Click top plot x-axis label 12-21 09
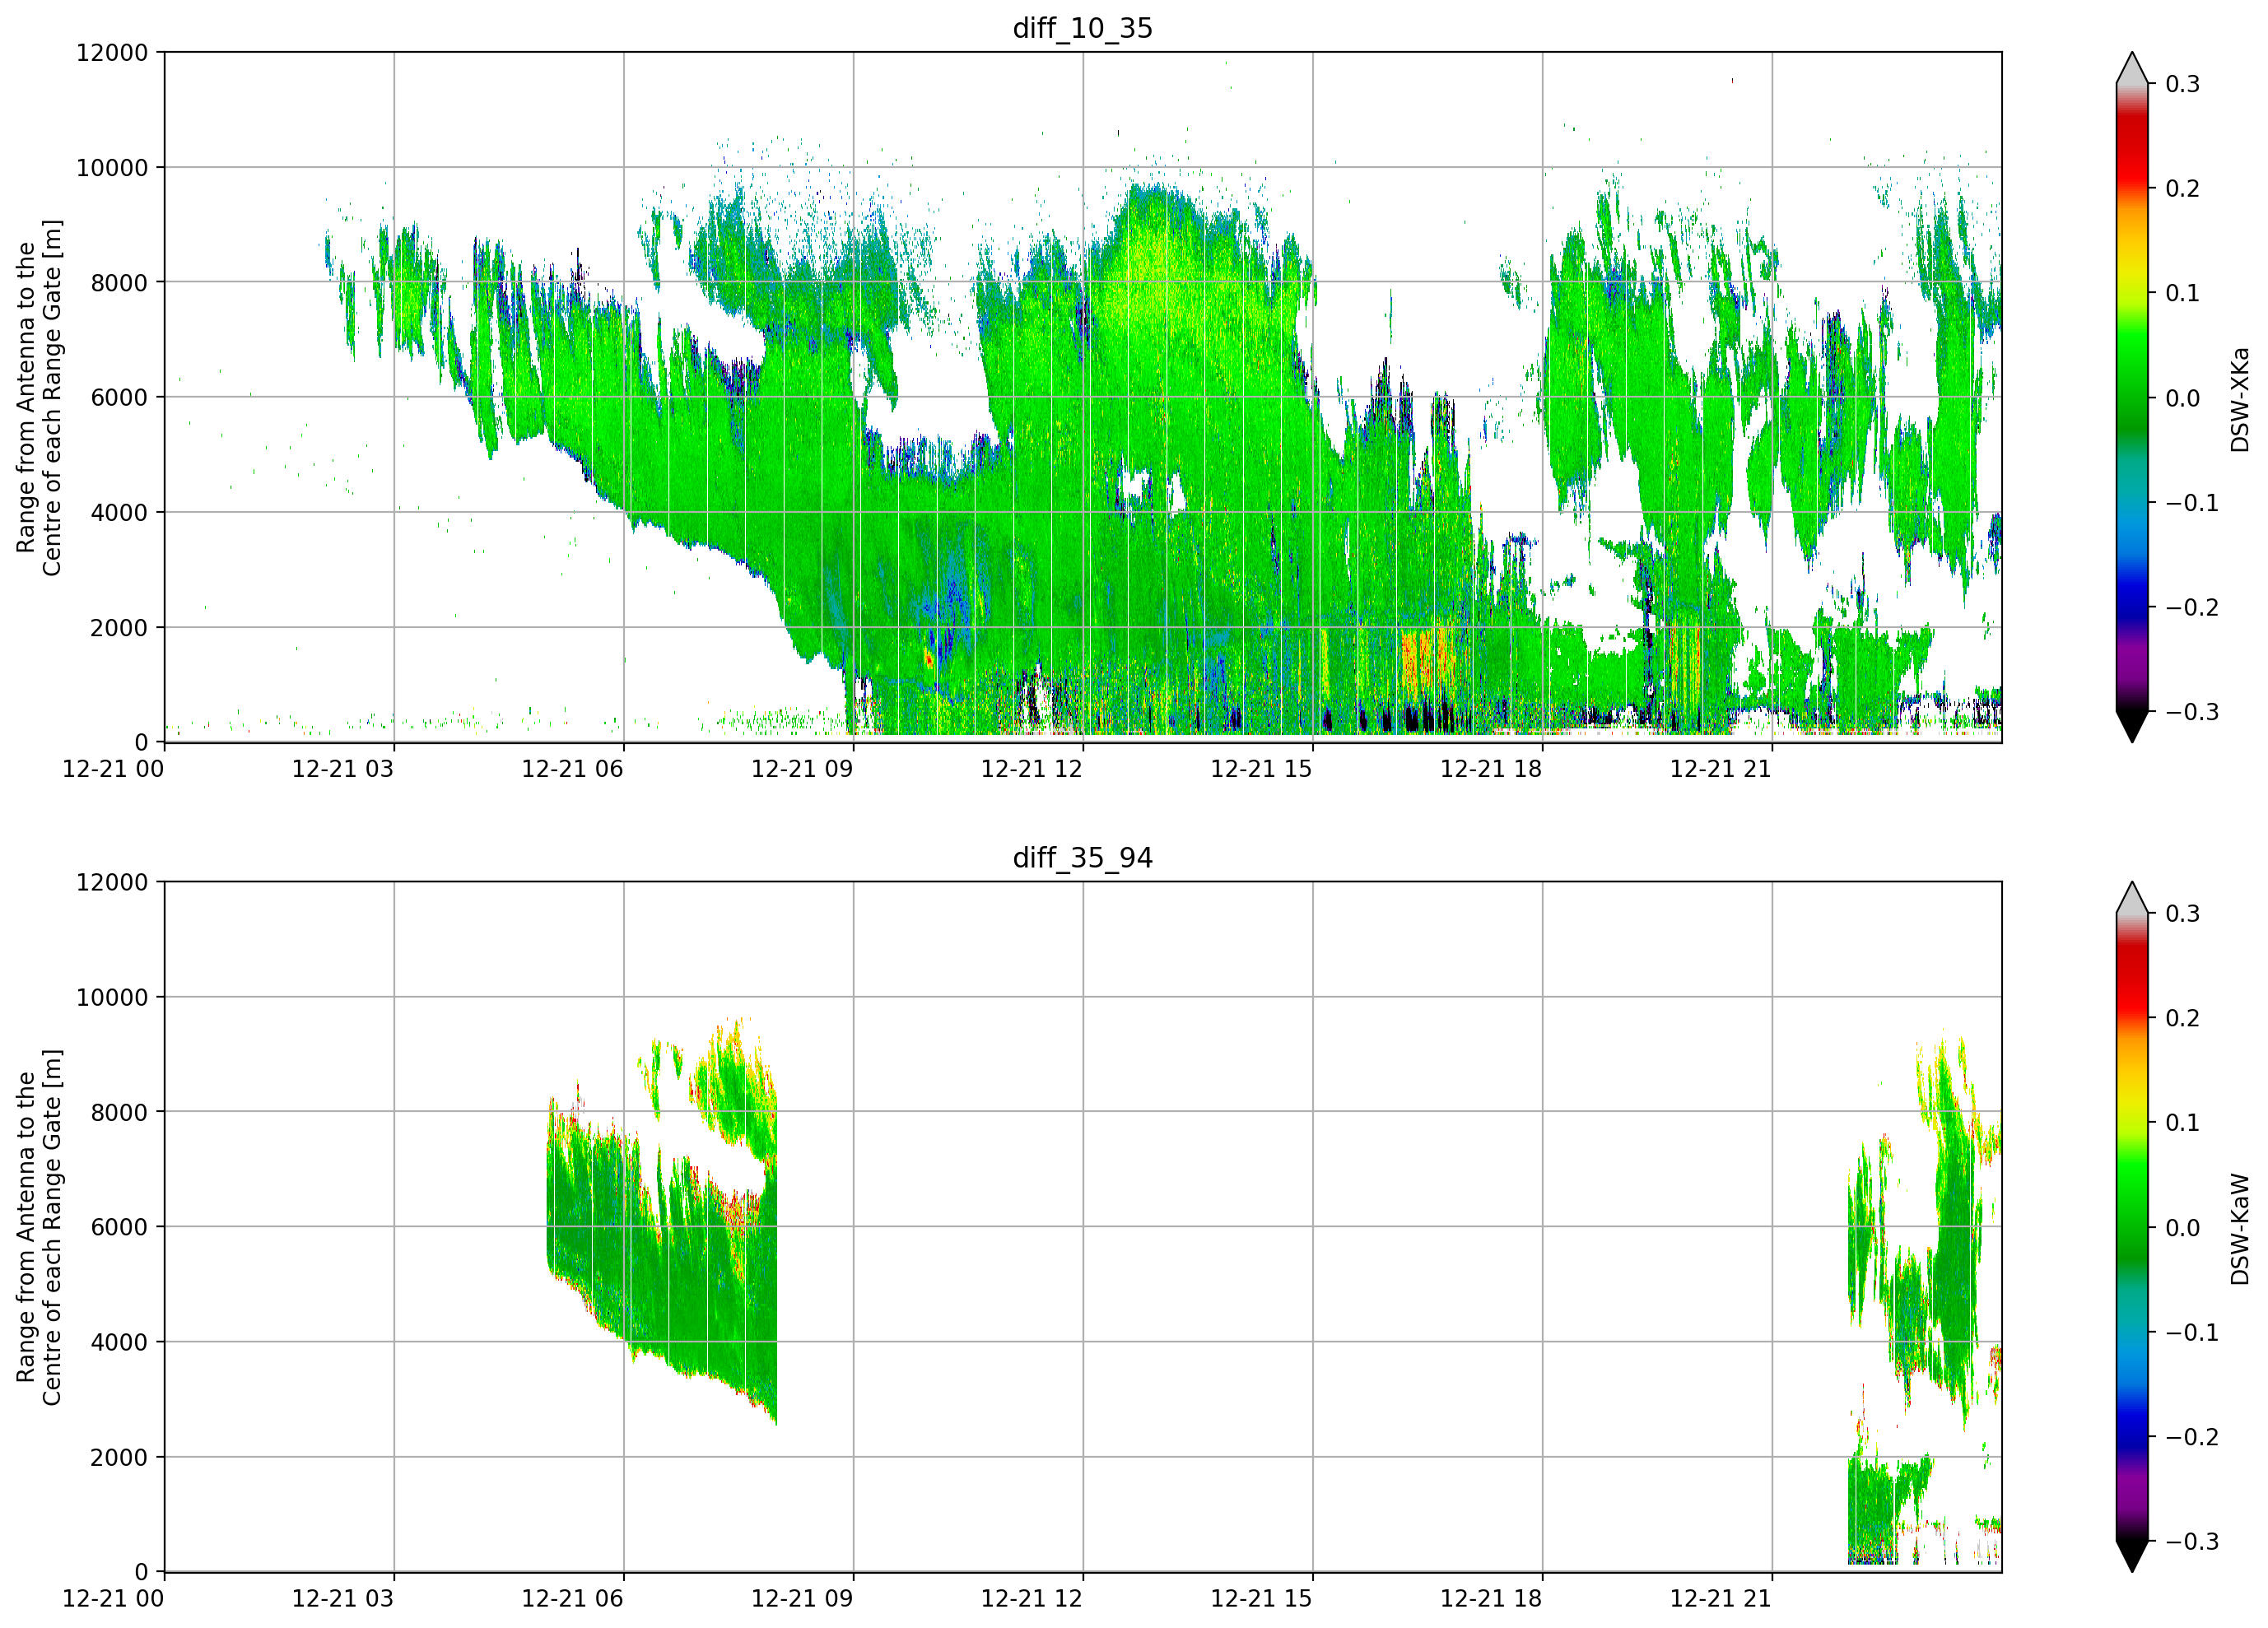This screenshot has height=1628, width=2268. [802, 769]
